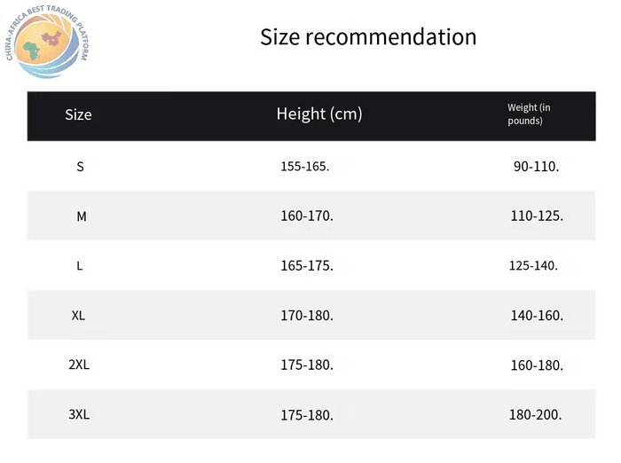Select the 165-175 height value
621x463 pixels.
point(307,265)
